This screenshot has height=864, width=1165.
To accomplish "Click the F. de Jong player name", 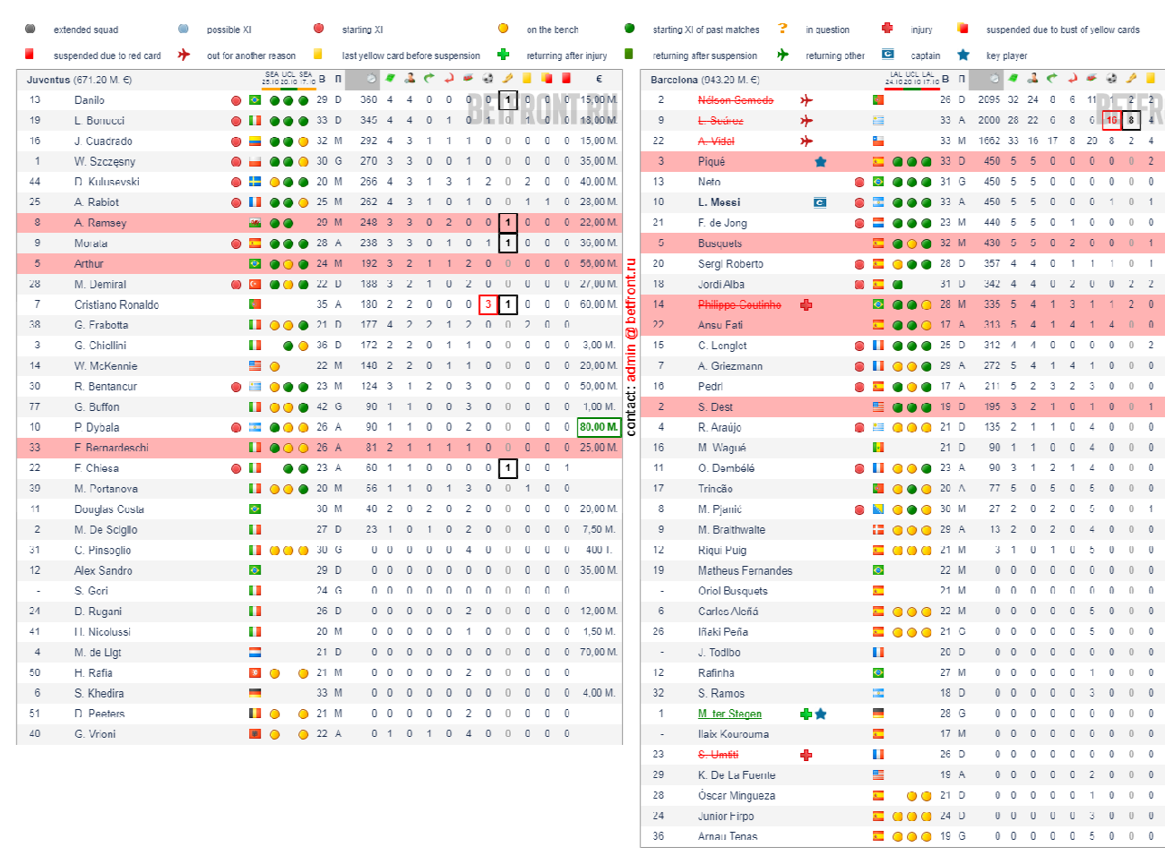I will (x=722, y=223).
